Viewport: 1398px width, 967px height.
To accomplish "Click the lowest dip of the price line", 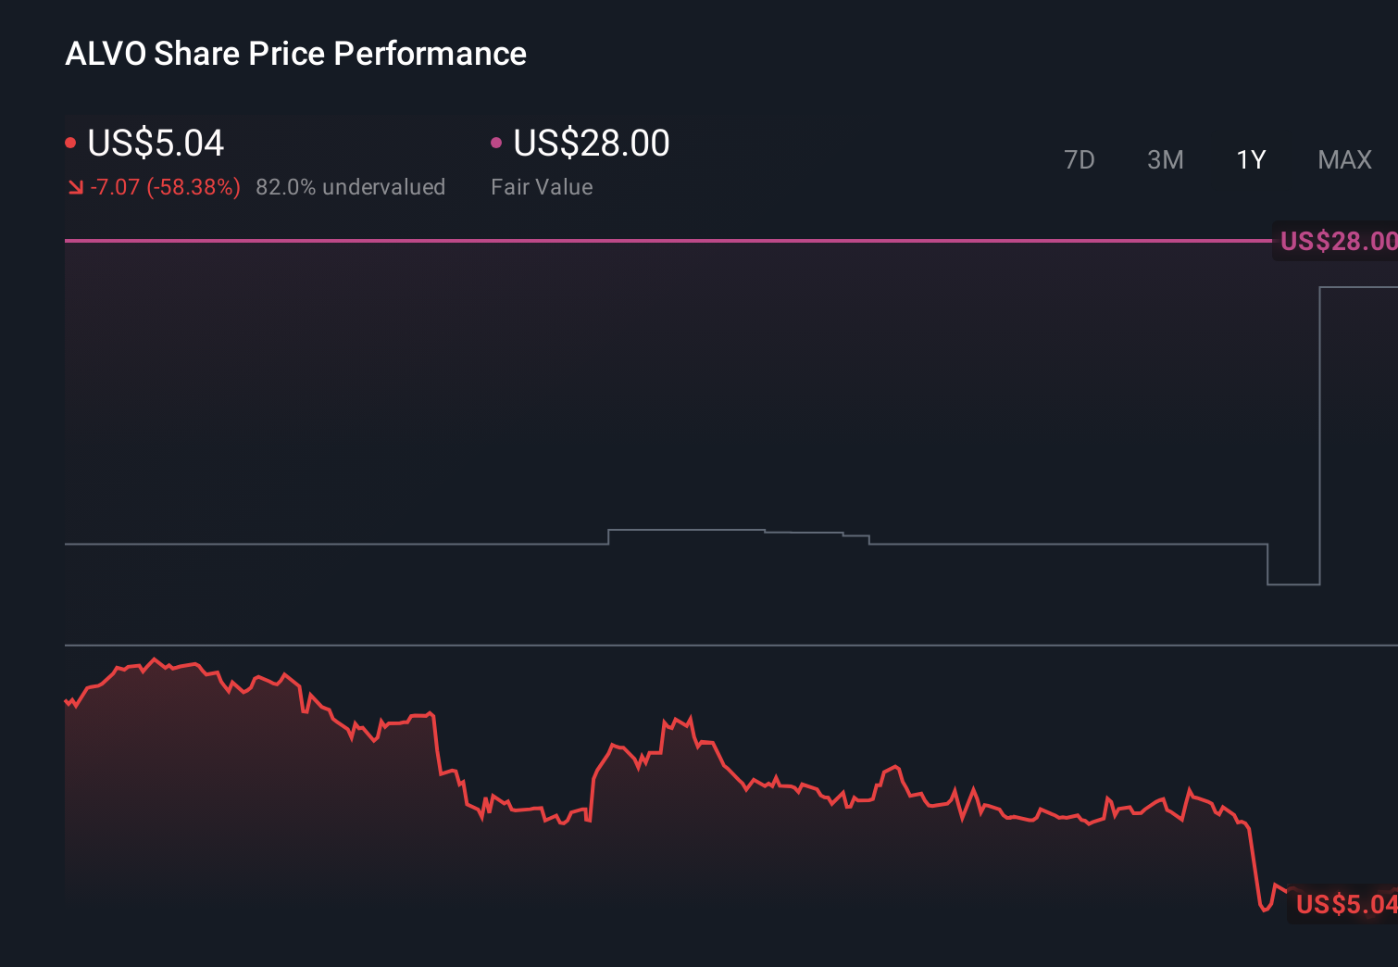I will tap(1266, 912).
